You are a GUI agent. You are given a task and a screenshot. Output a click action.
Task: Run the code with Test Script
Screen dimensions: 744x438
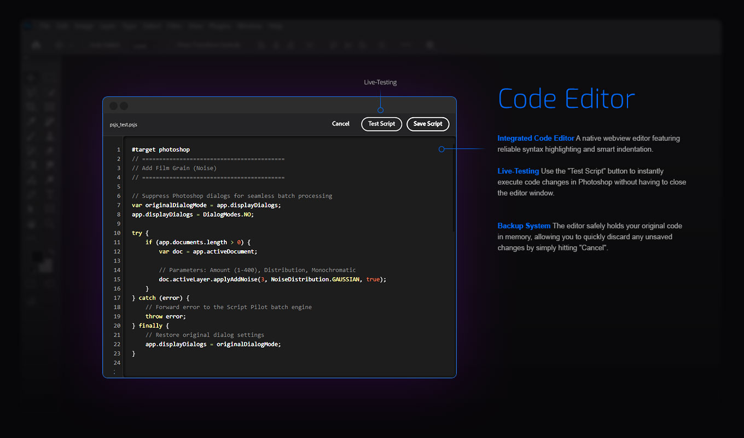381,124
